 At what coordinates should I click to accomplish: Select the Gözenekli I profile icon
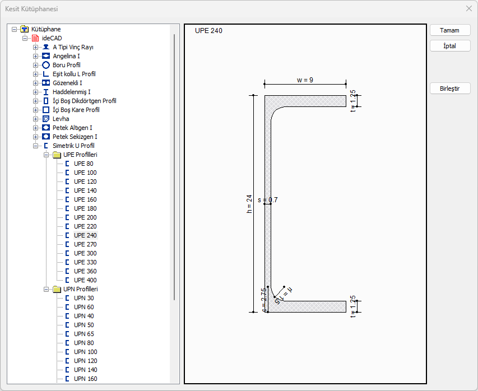click(x=46, y=83)
